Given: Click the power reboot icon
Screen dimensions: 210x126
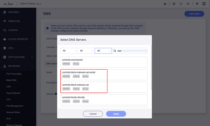Looking at the screenshot, I should pyautogui.click(x=181, y=4).
